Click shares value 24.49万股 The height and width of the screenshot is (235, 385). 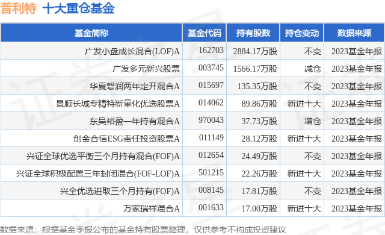click(x=259, y=156)
